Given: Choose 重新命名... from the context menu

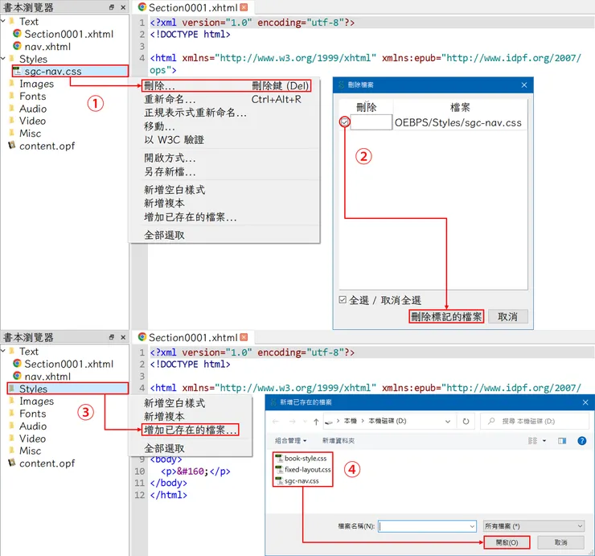Looking at the screenshot, I should (224, 99).
